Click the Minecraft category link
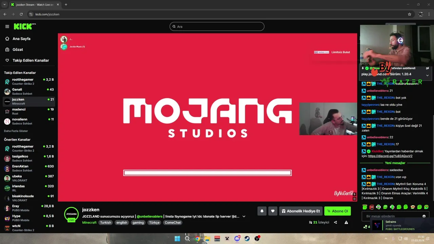Screen dimensions: 434x244 tap(89, 223)
